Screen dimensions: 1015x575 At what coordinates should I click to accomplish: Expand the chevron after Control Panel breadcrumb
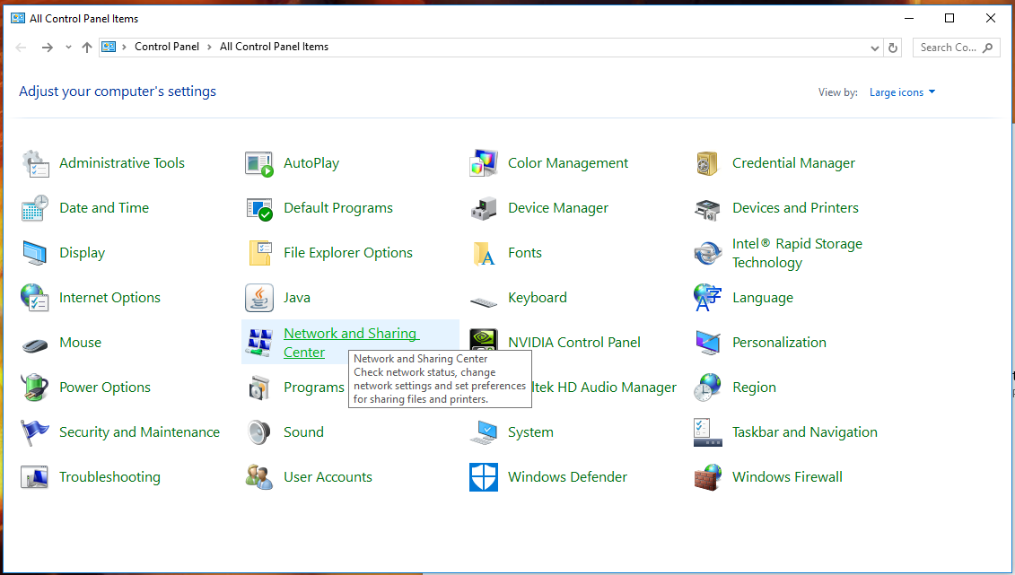click(209, 48)
